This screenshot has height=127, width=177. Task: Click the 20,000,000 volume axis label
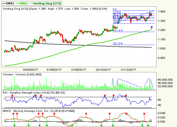165,86
